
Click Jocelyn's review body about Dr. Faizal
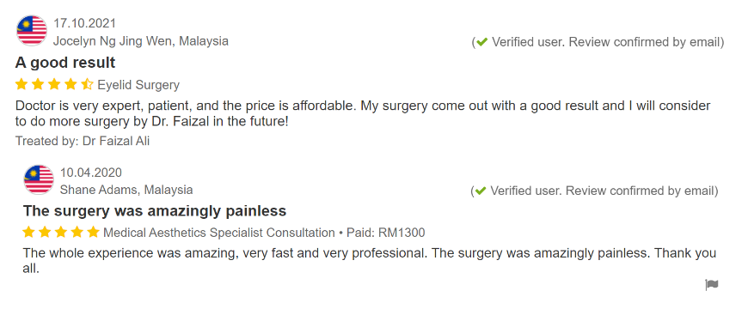click(x=363, y=113)
